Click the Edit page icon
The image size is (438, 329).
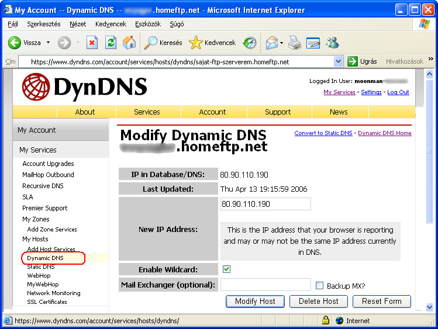click(313, 43)
